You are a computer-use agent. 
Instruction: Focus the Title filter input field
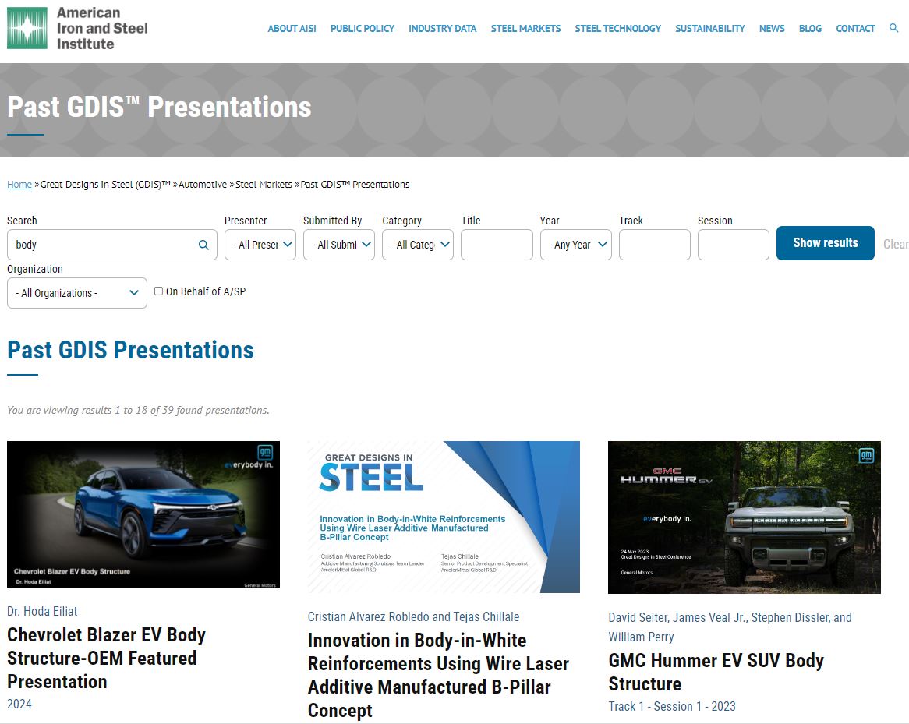click(x=497, y=245)
